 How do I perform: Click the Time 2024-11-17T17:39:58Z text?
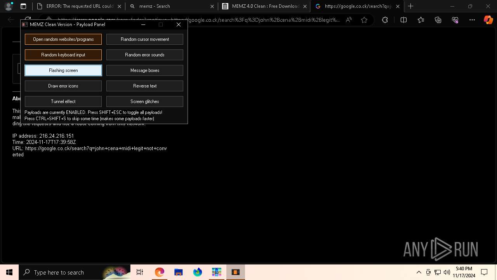pyautogui.click(x=44, y=142)
